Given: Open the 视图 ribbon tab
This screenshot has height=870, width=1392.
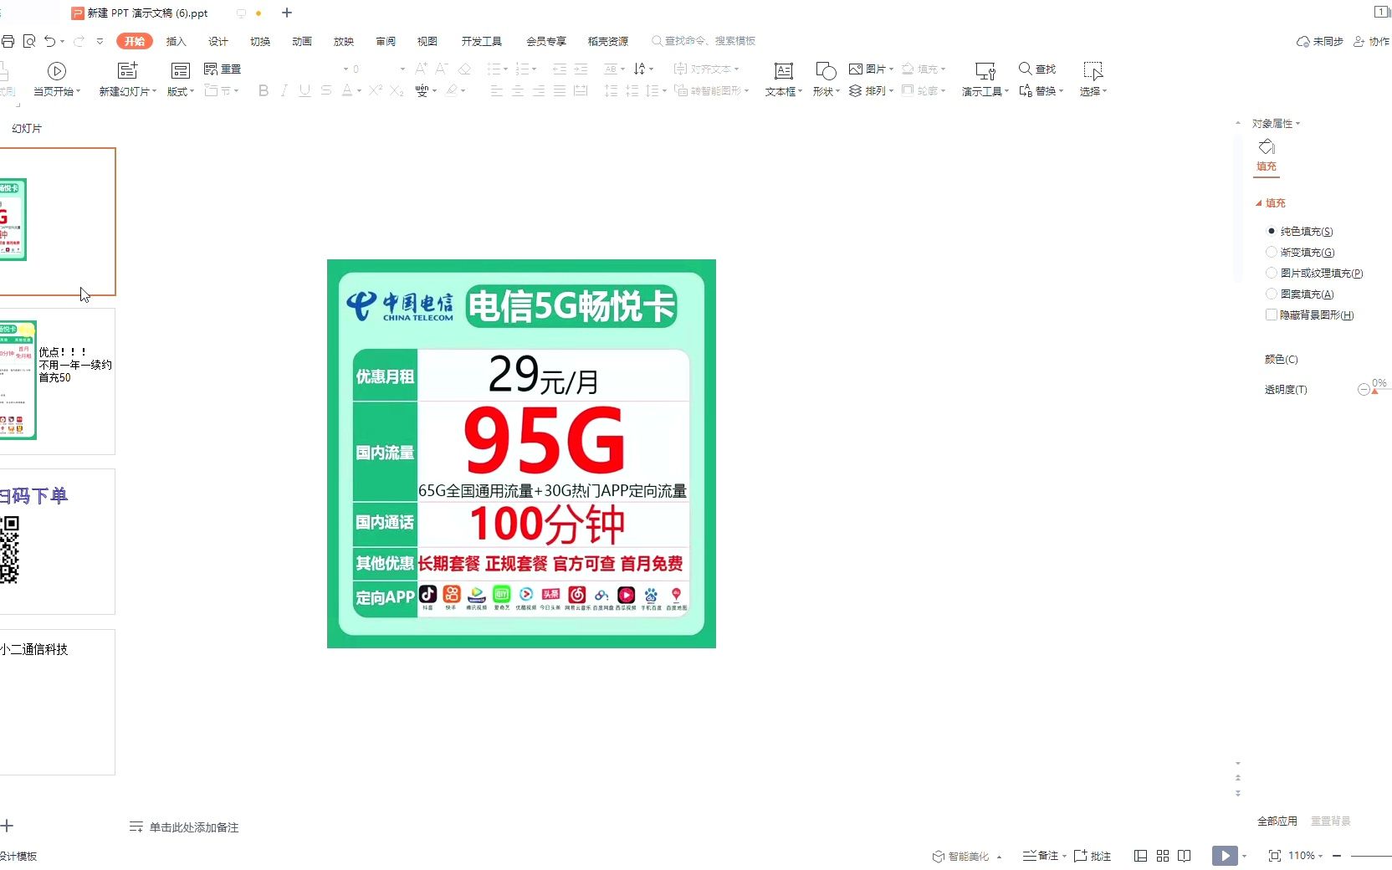Looking at the screenshot, I should tap(427, 41).
